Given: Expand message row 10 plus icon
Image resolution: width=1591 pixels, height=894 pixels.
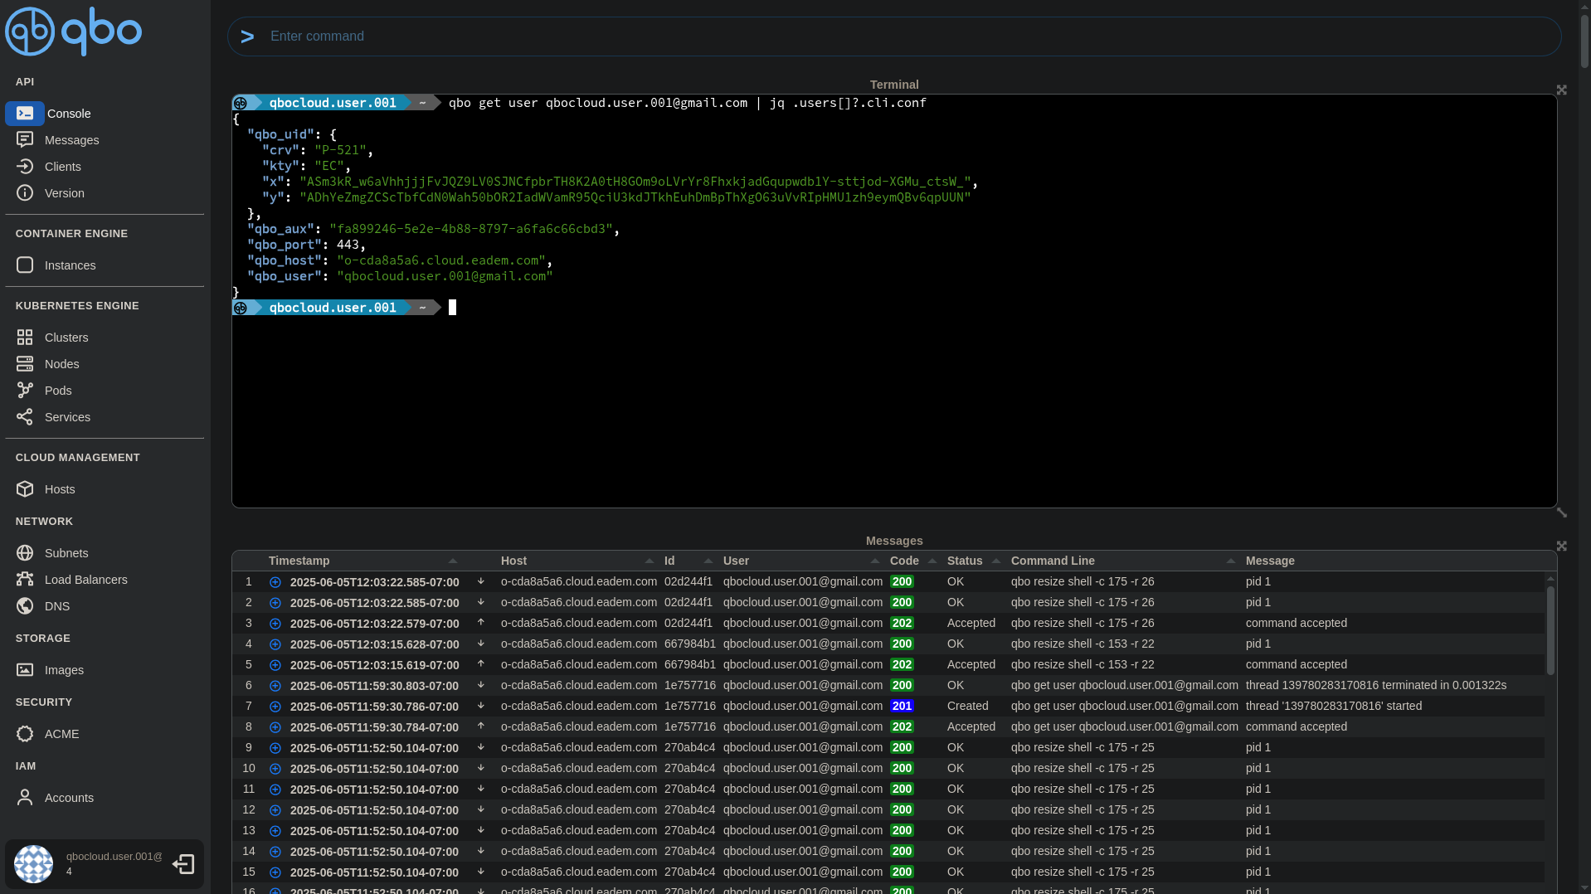Looking at the screenshot, I should pyautogui.click(x=275, y=769).
